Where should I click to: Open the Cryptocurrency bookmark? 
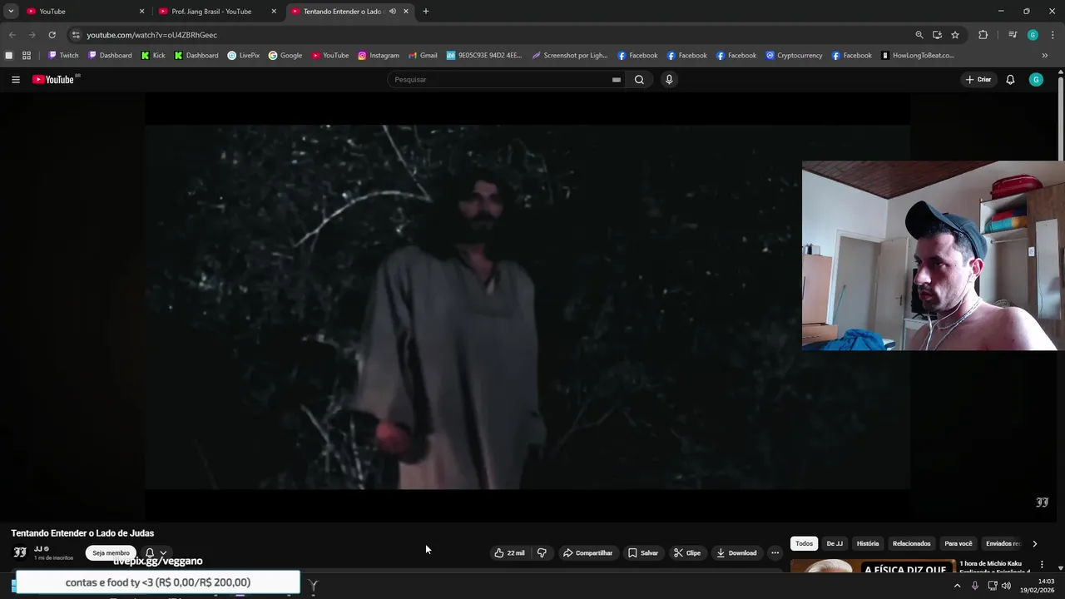(x=795, y=56)
